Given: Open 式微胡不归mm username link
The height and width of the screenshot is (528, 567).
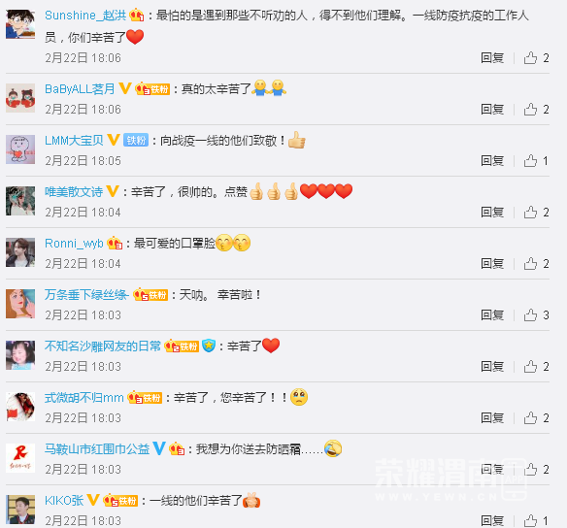Looking at the screenshot, I should tap(84, 398).
